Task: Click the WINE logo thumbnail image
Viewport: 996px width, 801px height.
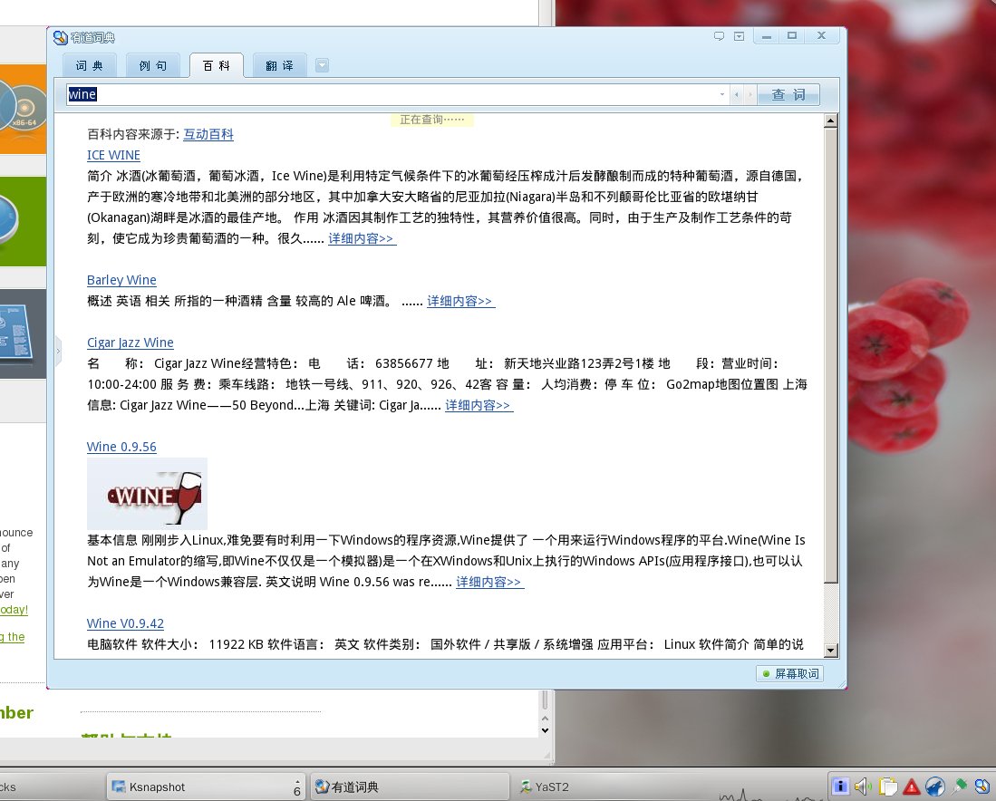Action: pos(148,494)
